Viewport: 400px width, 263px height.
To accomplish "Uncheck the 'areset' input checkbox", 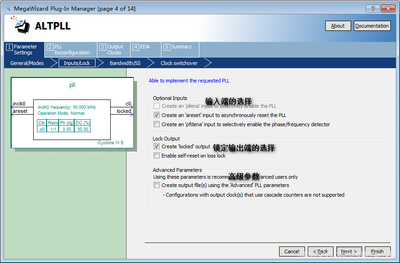I will [x=157, y=115].
